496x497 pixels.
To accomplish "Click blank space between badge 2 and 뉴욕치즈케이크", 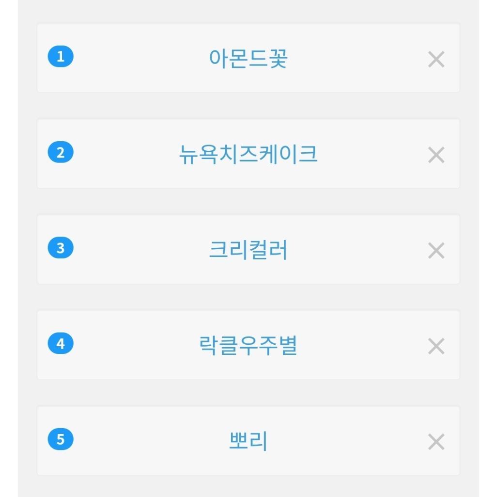I will (126, 154).
